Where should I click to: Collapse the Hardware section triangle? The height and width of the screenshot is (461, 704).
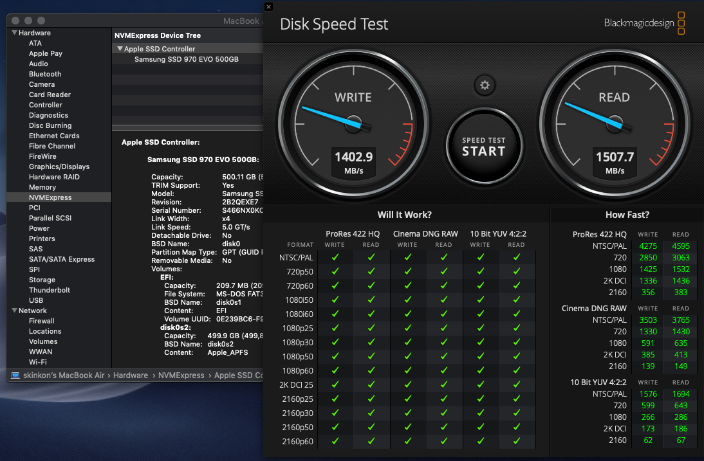point(14,33)
